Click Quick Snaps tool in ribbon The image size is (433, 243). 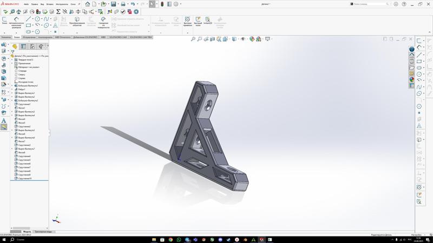click(187, 21)
